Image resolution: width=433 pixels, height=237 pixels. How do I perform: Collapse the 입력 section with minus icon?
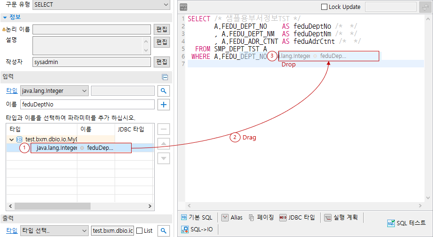pos(165,77)
